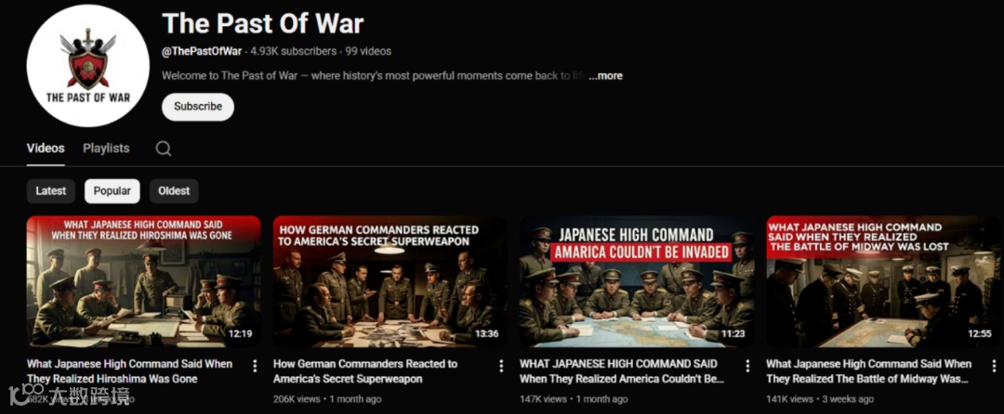This screenshot has width=1004, height=414.
Task: Select the Oldest sort filter
Action: (x=174, y=191)
